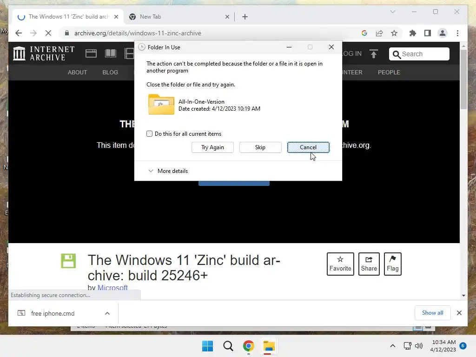Open the Texts book icon in Archive header
The height and width of the screenshot is (357, 476).
click(x=111, y=53)
